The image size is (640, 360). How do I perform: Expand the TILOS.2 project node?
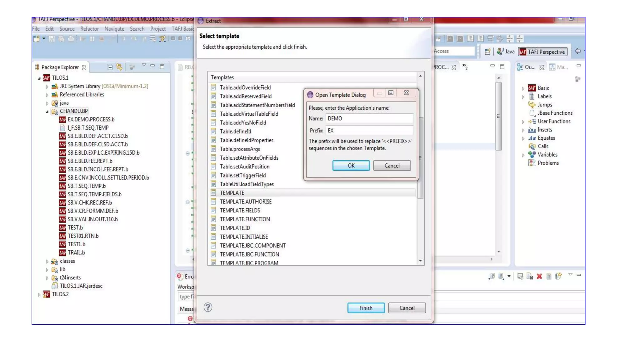39,294
